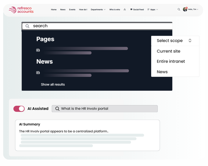Click the HR Involv portal summary text
The width and height of the screenshot is (208, 166).
coord(64,131)
